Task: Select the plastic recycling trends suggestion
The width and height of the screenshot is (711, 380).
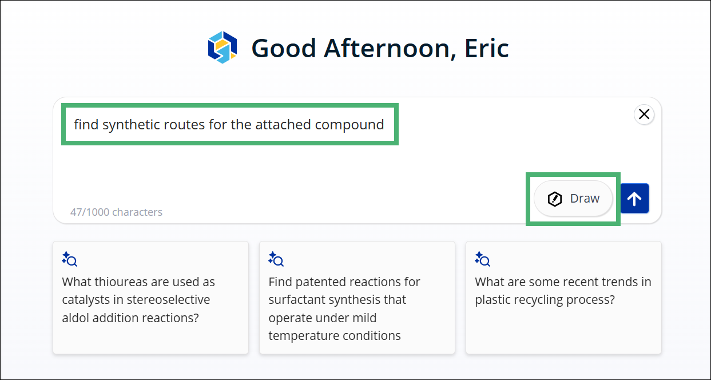Action: [563, 298]
